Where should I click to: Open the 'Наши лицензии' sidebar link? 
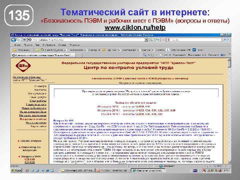coord(36,104)
